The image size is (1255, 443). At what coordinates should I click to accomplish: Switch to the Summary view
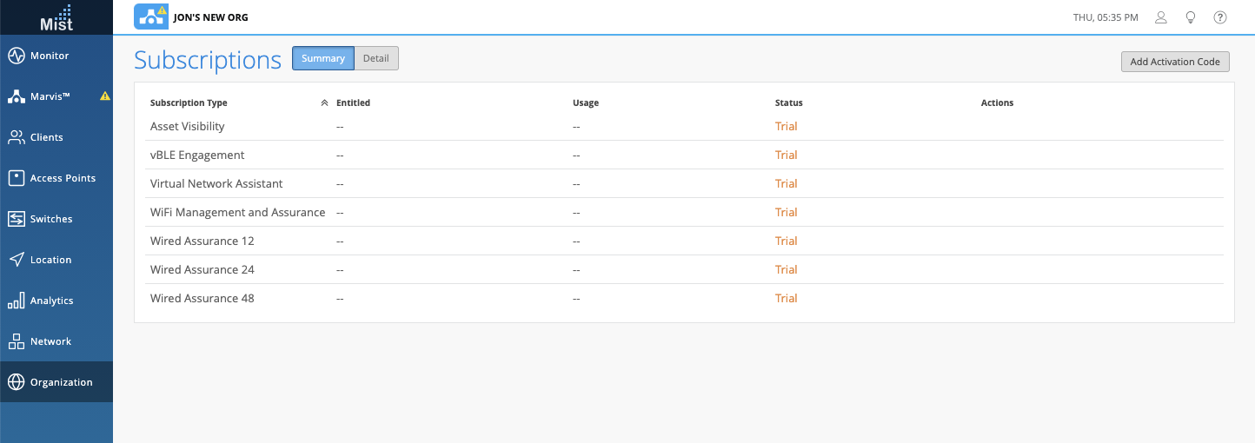(323, 58)
